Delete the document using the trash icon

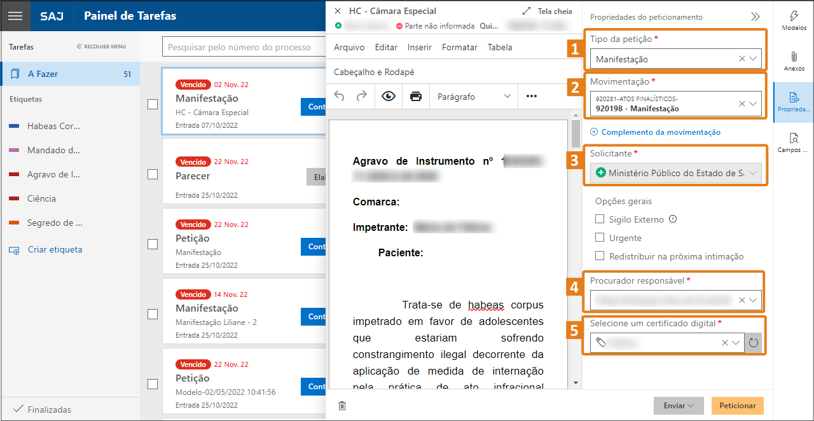click(341, 404)
